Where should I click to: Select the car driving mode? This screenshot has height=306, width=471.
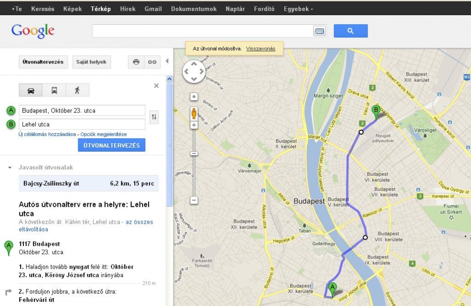coord(31,91)
